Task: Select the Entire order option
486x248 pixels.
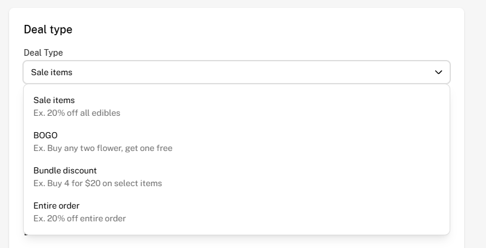Action: [56, 206]
